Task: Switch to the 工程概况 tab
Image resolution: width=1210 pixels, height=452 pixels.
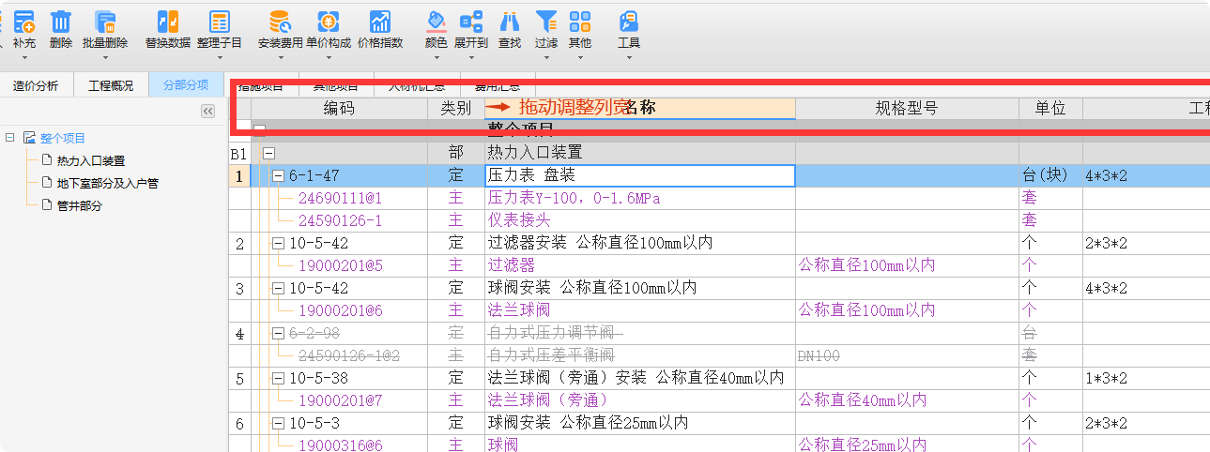Action: pyautogui.click(x=111, y=85)
